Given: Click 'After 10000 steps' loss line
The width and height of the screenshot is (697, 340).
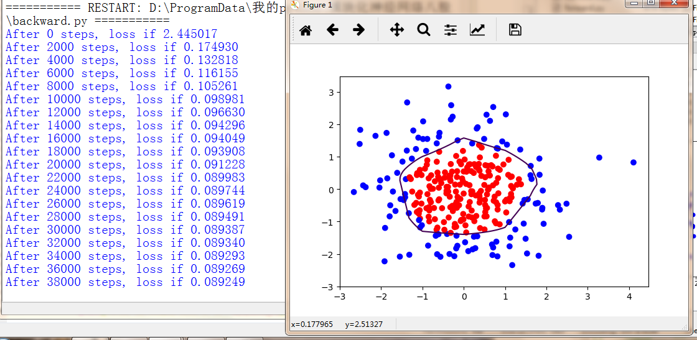Looking at the screenshot, I should pyautogui.click(x=125, y=99).
